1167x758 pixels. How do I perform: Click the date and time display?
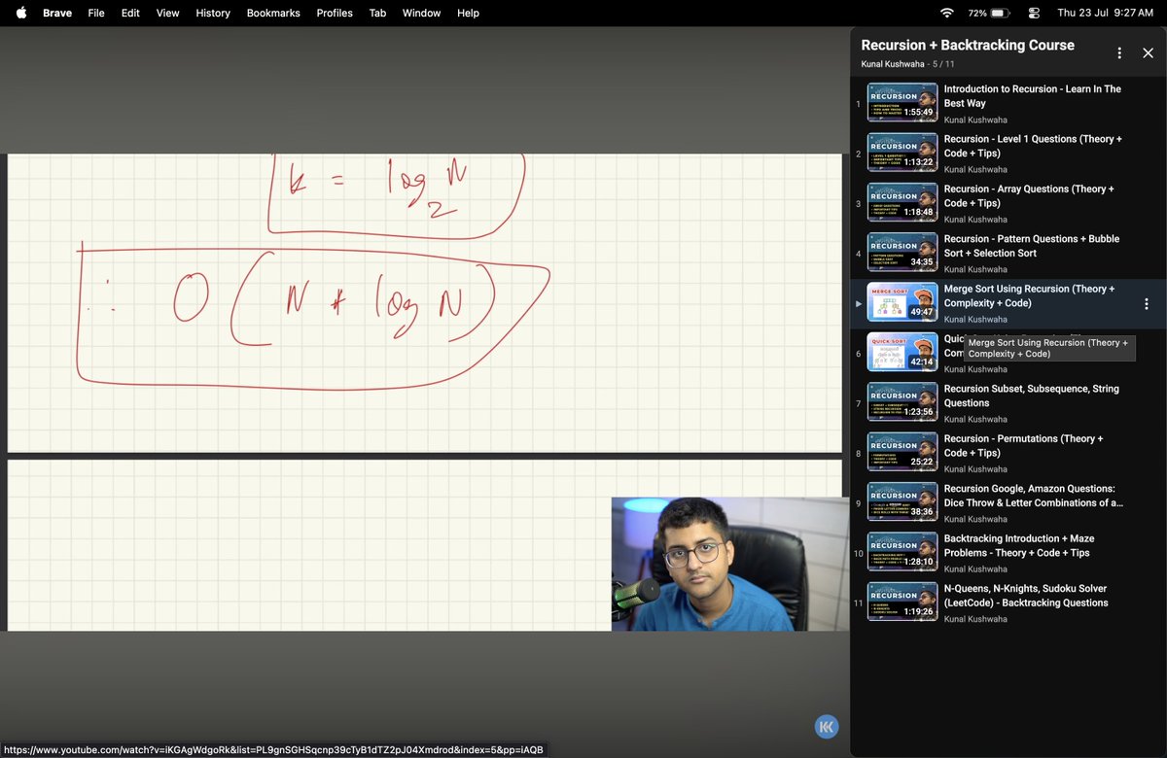pyautogui.click(x=1105, y=13)
